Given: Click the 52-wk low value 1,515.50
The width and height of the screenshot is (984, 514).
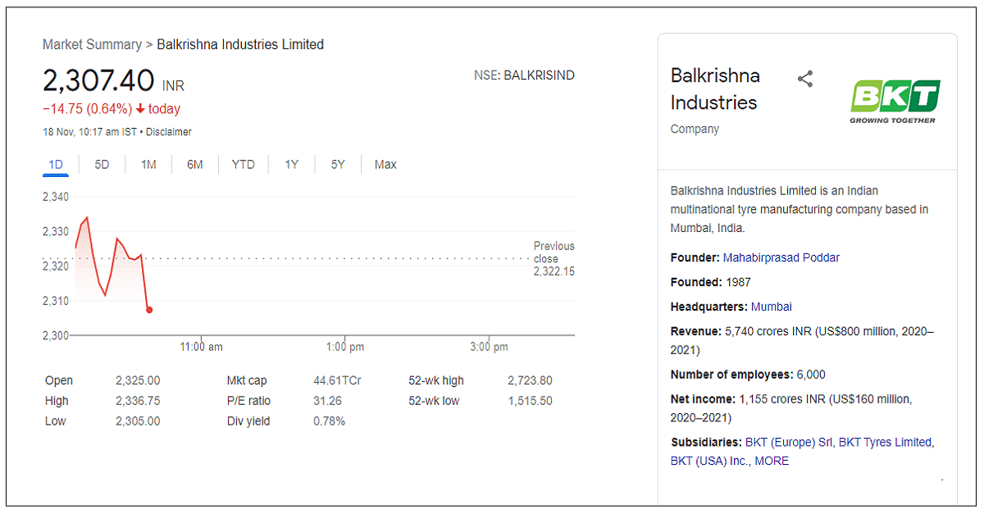Looking at the screenshot, I should [530, 401].
